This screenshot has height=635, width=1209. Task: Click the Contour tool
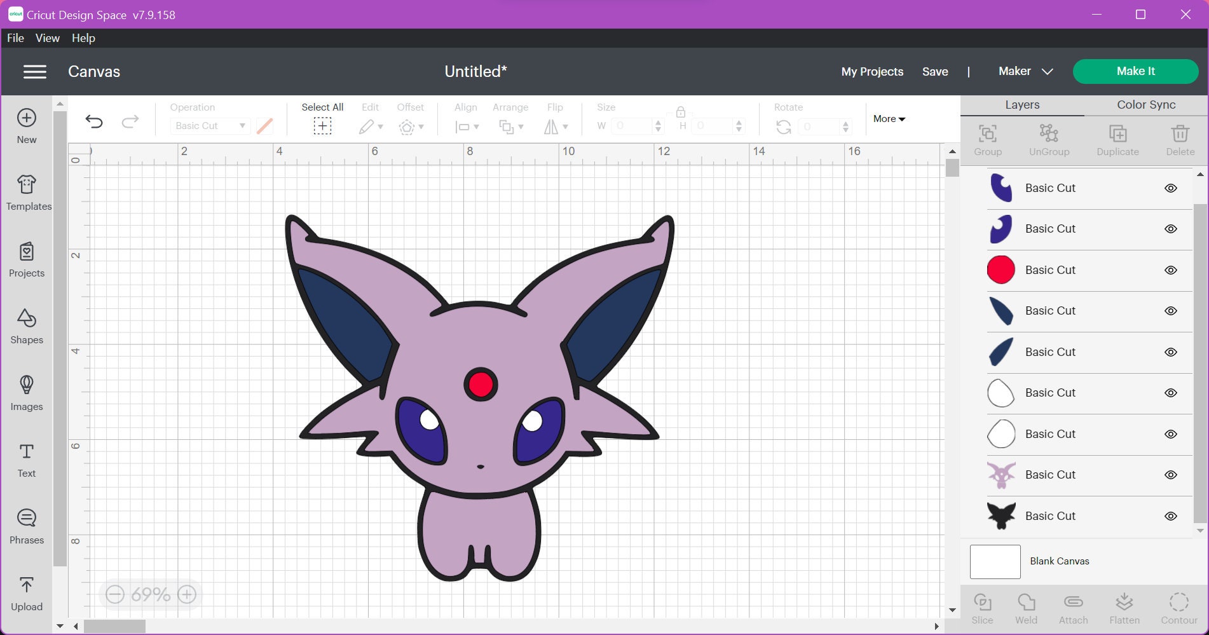[1180, 607]
